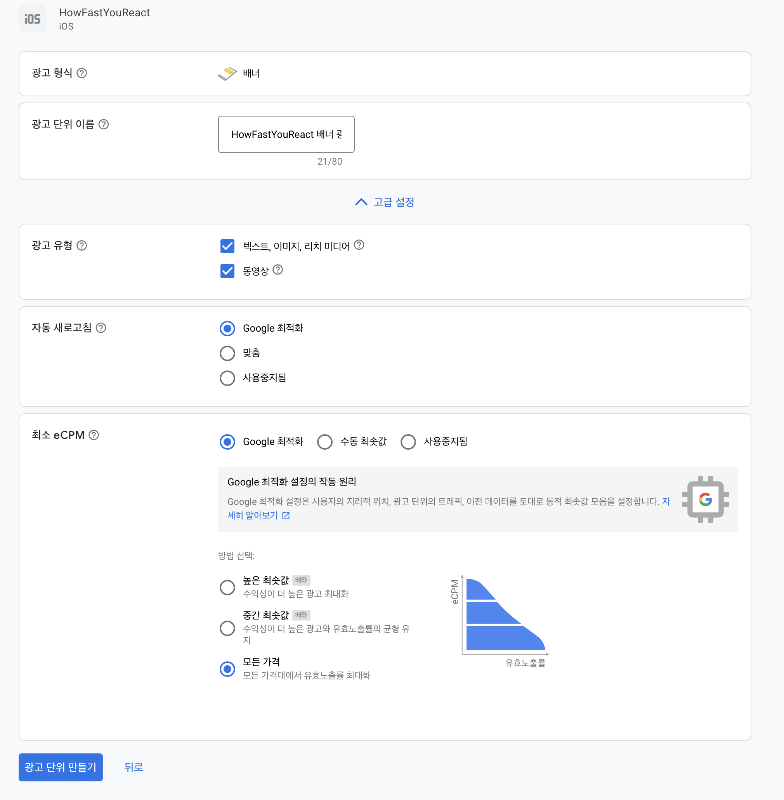The image size is (784, 800).
Task: Select 중간 최솟값 method
Action: point(227,629)
